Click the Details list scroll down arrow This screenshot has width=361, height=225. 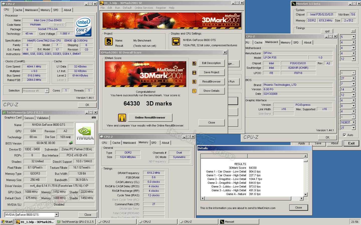pyautogui.click(x=305, y=194)
